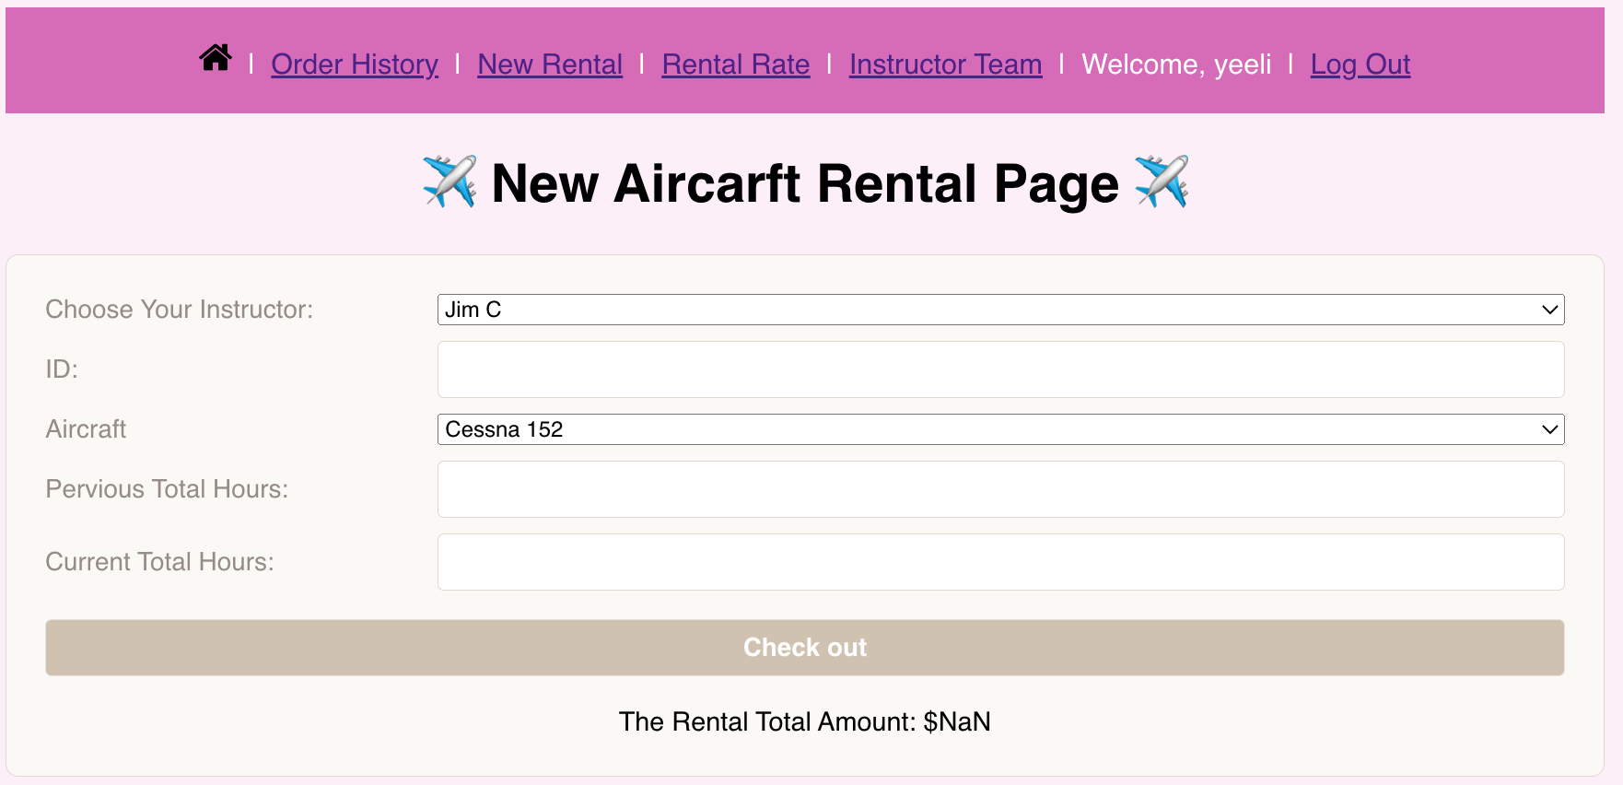1623x785 pixels.
Task: Open the Instructor Team page
Action: coord(946,64)
